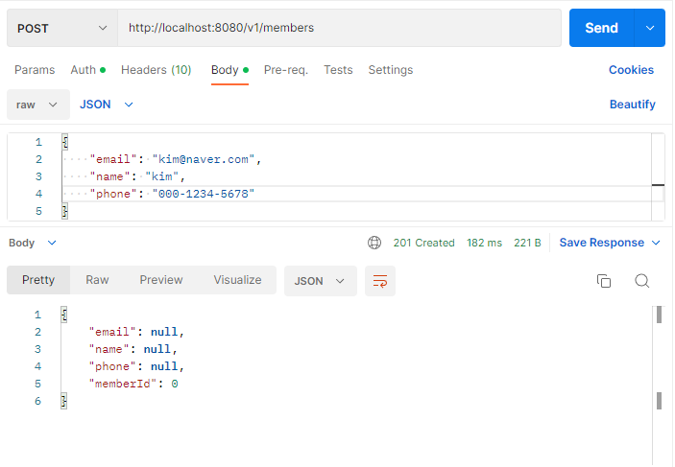Click the response name null line
Viewport: 675px width, 467px height.
click(x=133, y=349)
